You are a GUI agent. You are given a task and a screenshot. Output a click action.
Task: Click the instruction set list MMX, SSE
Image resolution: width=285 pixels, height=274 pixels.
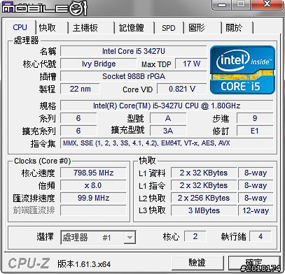[x=167, y=143]
